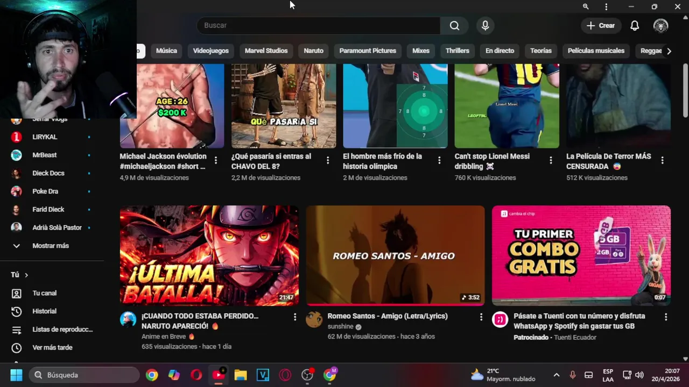This screenshot has height=387, width=689.
Task: Open Dieck Docs subscription channel
Action: (53, 173)
